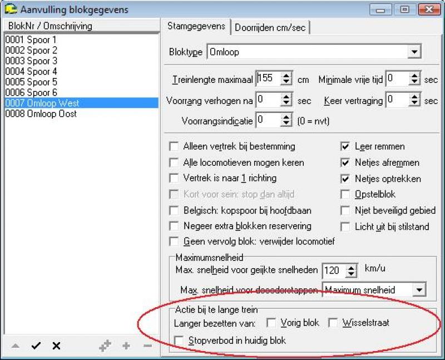Expand the Maximum snelheid dropdown
This screenshot has height=360, width=445.
click(x=418, y=290)
